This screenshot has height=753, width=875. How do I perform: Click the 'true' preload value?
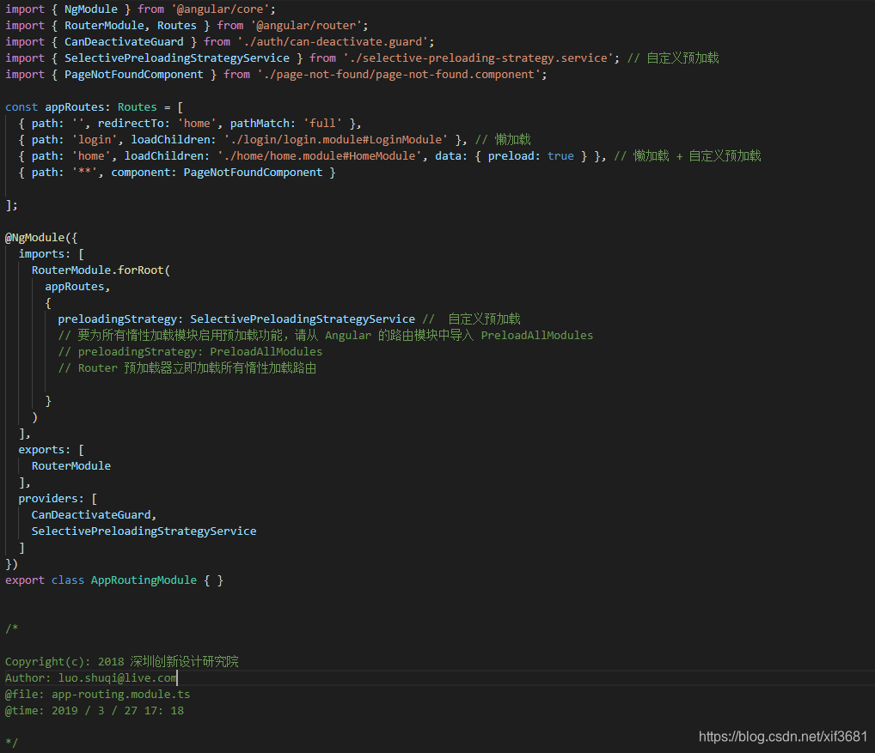pos(560,156)
